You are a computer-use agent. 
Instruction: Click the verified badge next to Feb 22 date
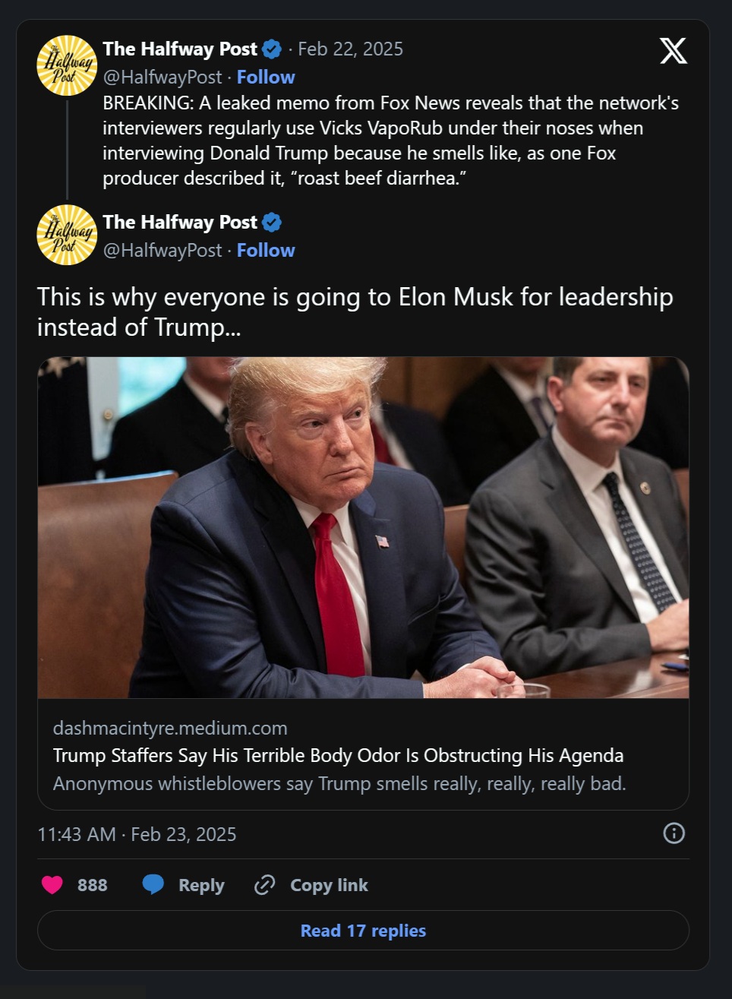[272, 49]
